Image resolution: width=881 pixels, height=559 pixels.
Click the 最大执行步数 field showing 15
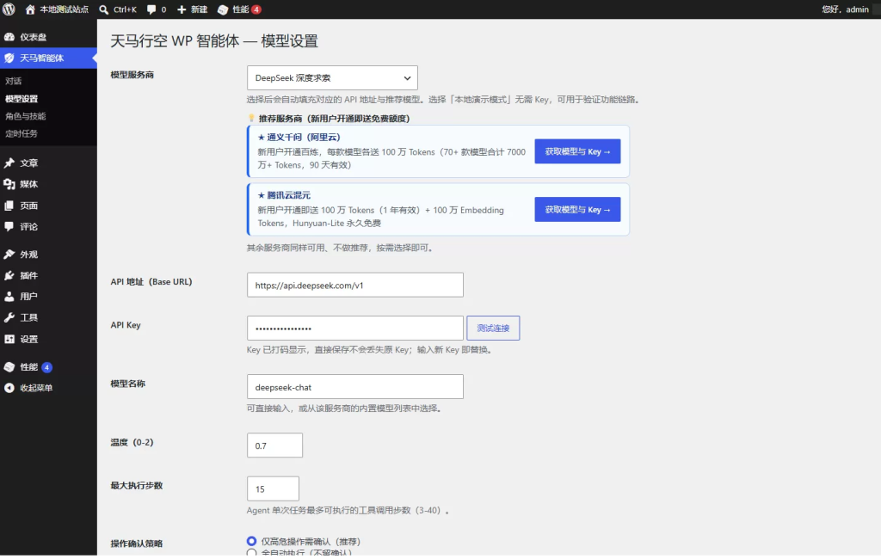[x=273, y=488]
